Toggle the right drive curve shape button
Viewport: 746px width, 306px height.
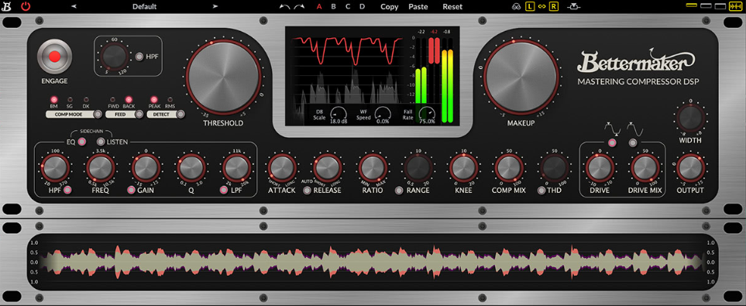coord(632,143)
